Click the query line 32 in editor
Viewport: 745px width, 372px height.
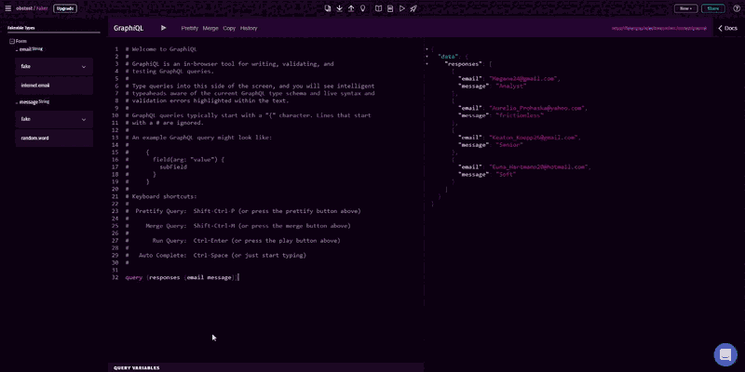(182, 277)
